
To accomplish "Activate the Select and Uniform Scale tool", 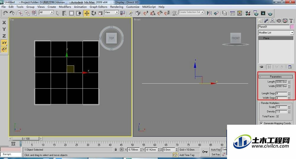I will click(x=100, y=13).
